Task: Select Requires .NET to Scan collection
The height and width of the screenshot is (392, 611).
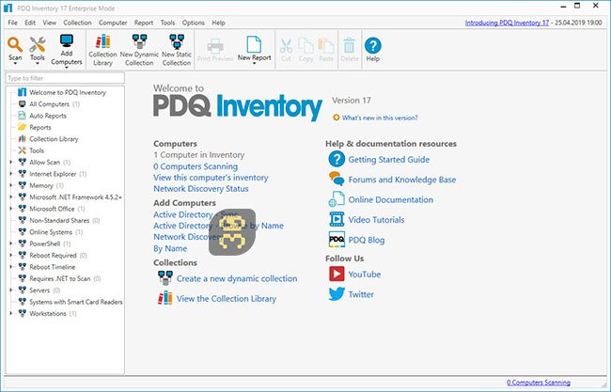Action: (x=59, y=278)
